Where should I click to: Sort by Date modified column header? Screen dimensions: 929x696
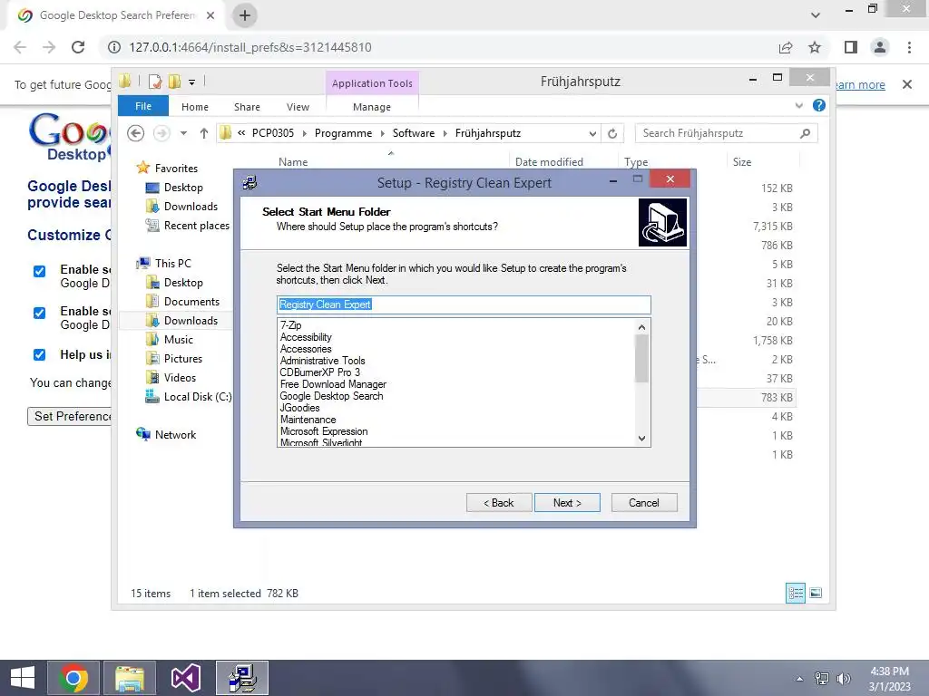549,162
